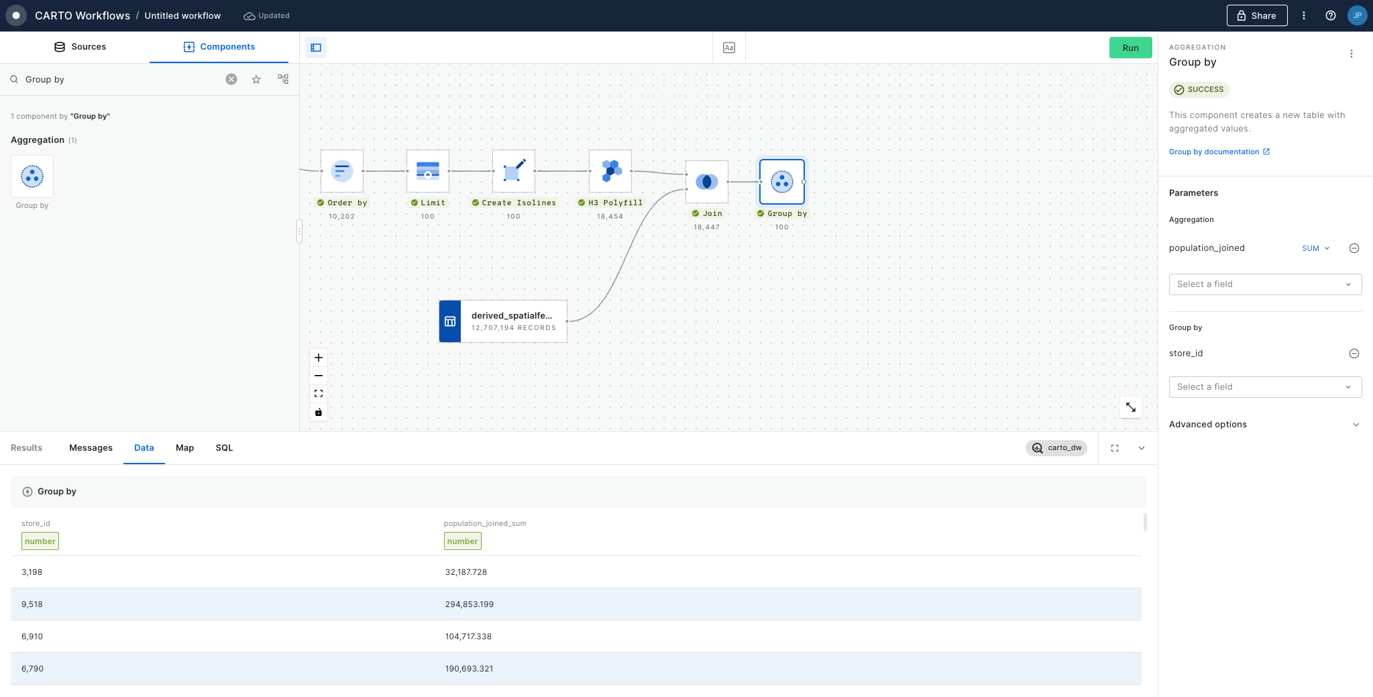The width and height of the screenshot is (1373, 697).
Task: Click the H3 Polyfill node icon
Action: pyautogui.click(x=610, y=171)
